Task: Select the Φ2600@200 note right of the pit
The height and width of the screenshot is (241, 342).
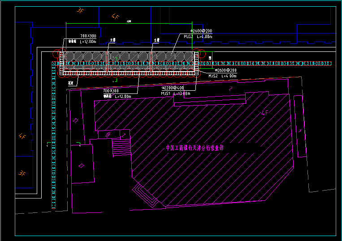Action: [x=226, y=70]
